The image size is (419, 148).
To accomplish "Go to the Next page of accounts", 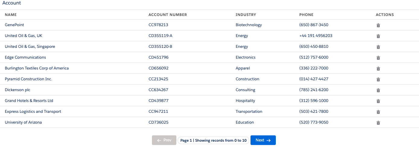I will 263,140.
